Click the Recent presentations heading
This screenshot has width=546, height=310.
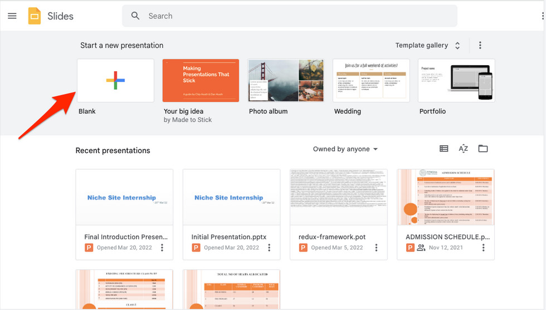pyautogui.click(x=113, y=151)
